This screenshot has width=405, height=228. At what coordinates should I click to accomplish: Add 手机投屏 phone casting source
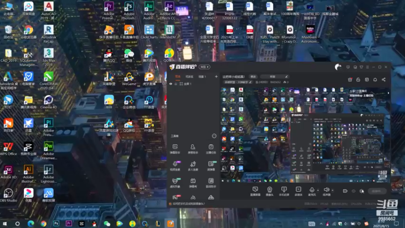pyautogui.click(x=284, y=192)
